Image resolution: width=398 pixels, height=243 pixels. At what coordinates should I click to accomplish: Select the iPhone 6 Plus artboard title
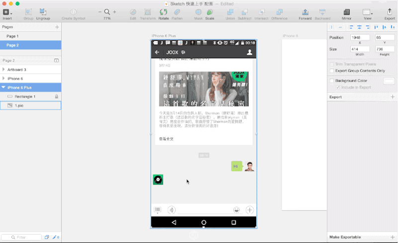point(164,36)
